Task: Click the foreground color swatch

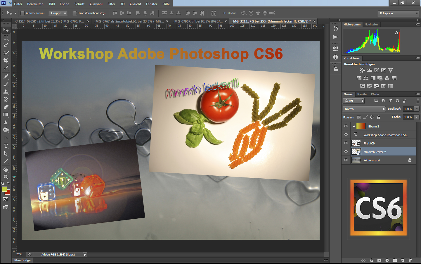Action: 4,189
